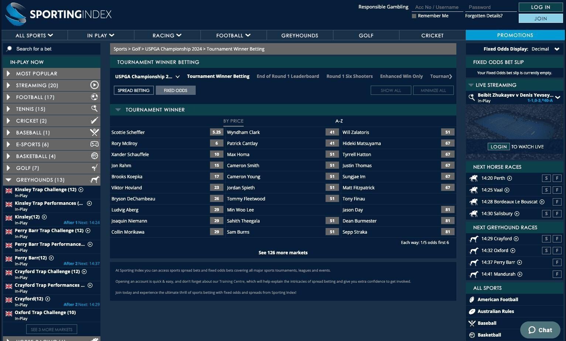
Task: Open the Football dropdown menu
Action: tap(233, 35)
